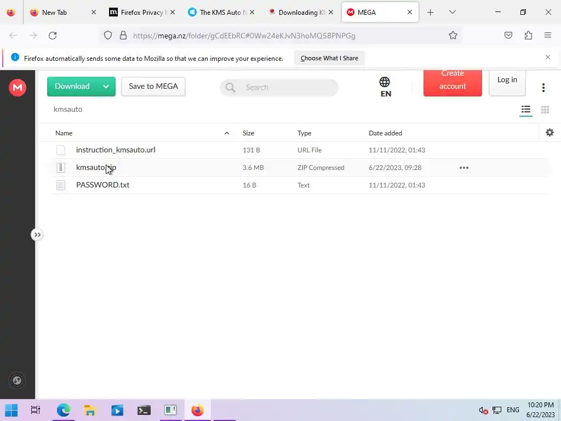Select the kmsauto.zip file

coord(299,168)
